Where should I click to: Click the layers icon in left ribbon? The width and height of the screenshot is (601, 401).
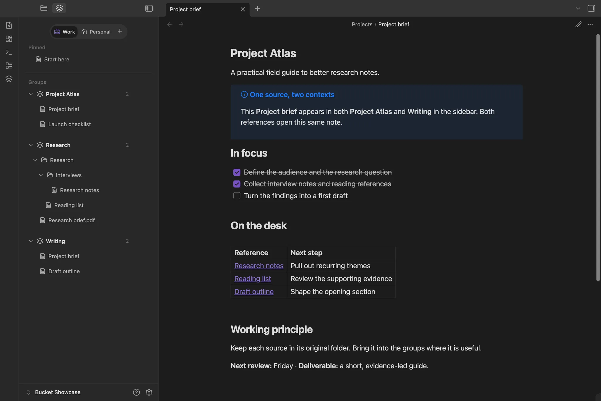(x=9, y=79)
